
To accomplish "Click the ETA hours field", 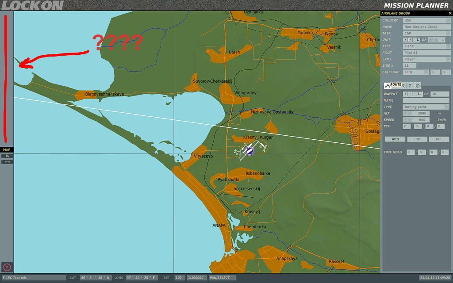I will (407, 126).
